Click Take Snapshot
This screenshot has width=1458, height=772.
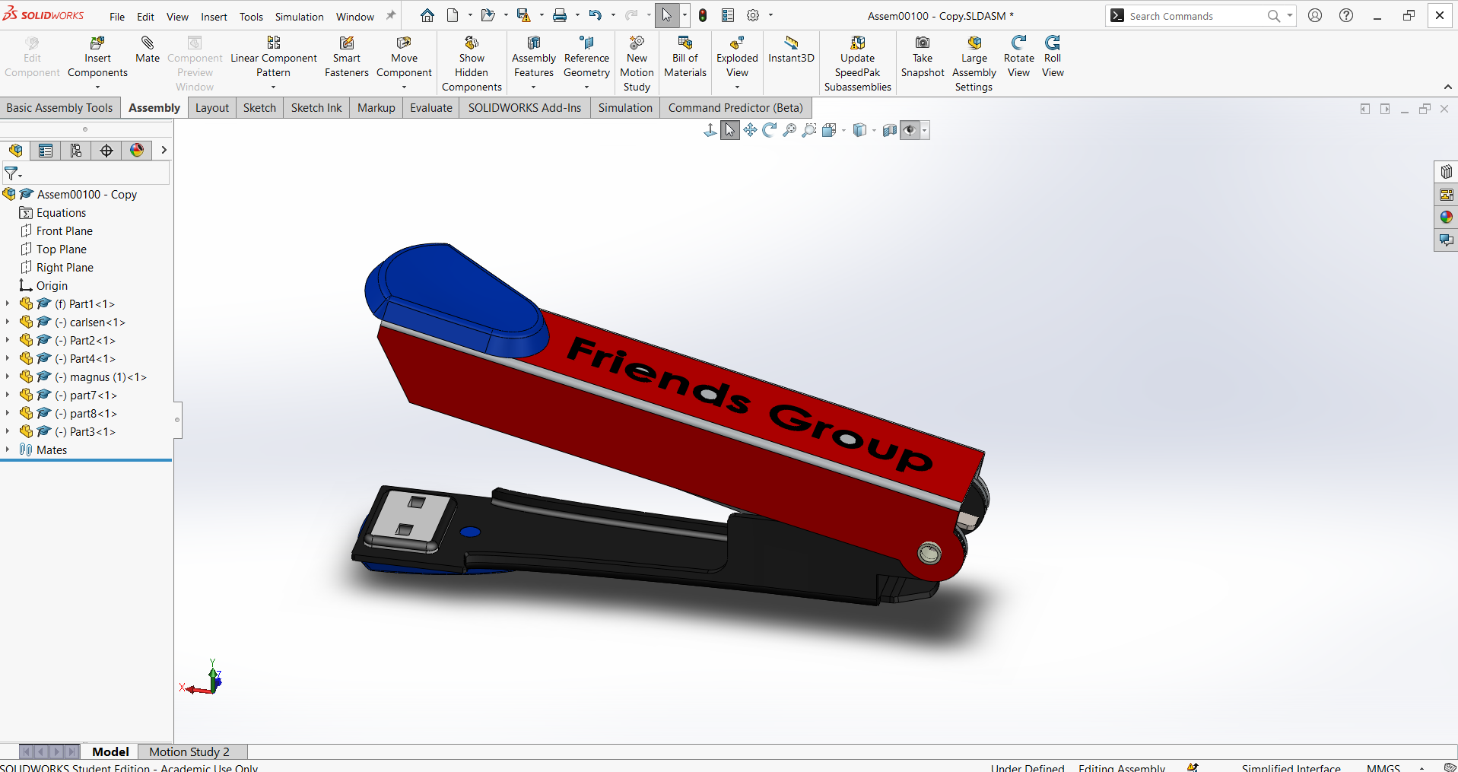[x=923, y=58]
